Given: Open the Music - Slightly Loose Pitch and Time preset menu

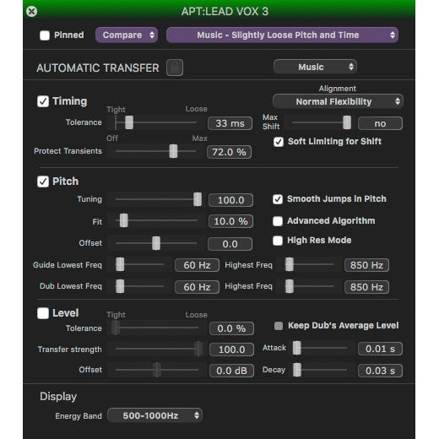Looking at the screenshot, I should (x=282, y=35).
